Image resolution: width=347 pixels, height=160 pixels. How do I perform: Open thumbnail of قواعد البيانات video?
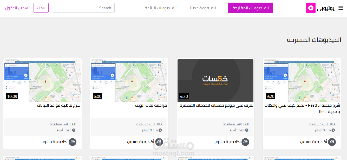pyautogui.click(x=42, y=81)
